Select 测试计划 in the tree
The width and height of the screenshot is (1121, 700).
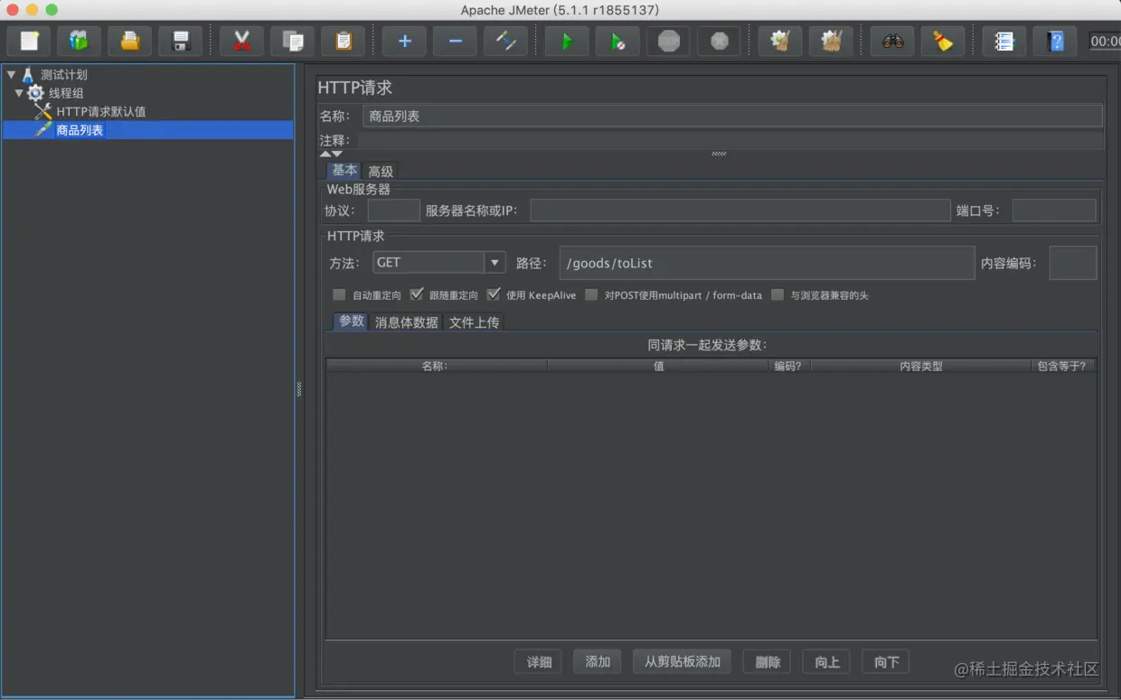point(64,75)
